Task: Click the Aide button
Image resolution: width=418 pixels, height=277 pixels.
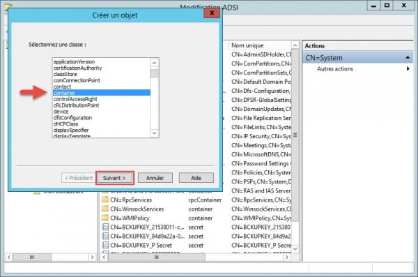Action: pos(196,178)
